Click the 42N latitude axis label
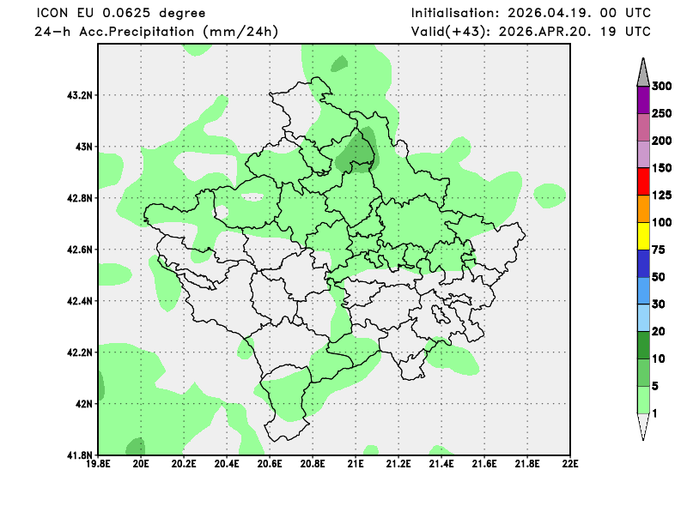687x530 pixels. (x=83, y=404)
